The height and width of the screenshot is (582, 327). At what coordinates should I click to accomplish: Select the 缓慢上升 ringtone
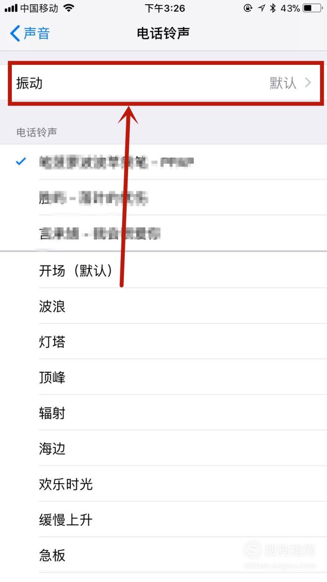click(x=183, y=520)
